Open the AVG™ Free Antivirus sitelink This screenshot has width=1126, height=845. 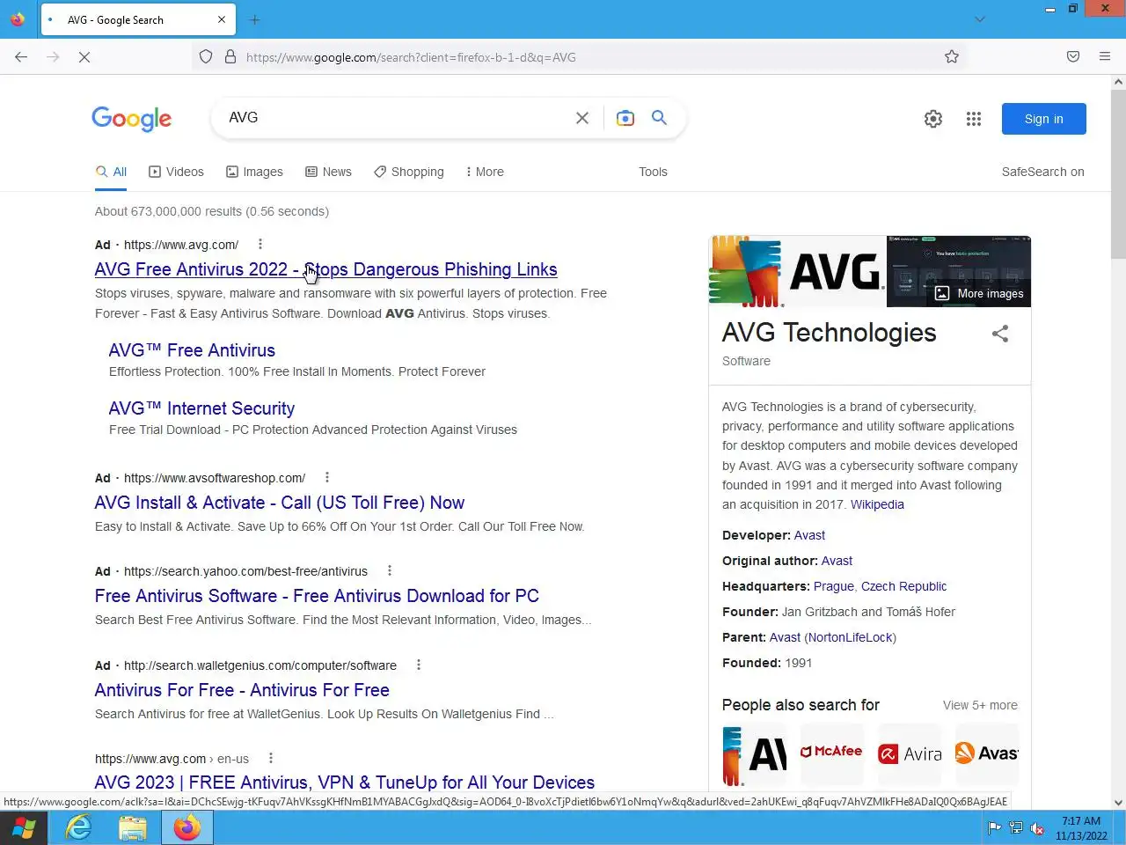[192, 350]
